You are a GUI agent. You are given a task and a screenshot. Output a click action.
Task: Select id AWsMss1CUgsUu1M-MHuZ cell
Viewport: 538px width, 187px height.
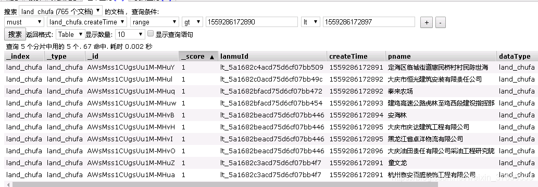(132, 163)
